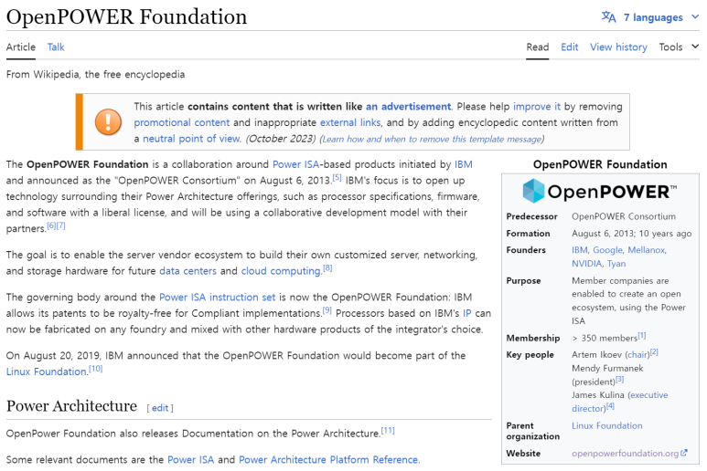This screenshot has width=707, height=471.
Task: Open the Edit tab
Action: pyautogui.click(x=570, y=47)
